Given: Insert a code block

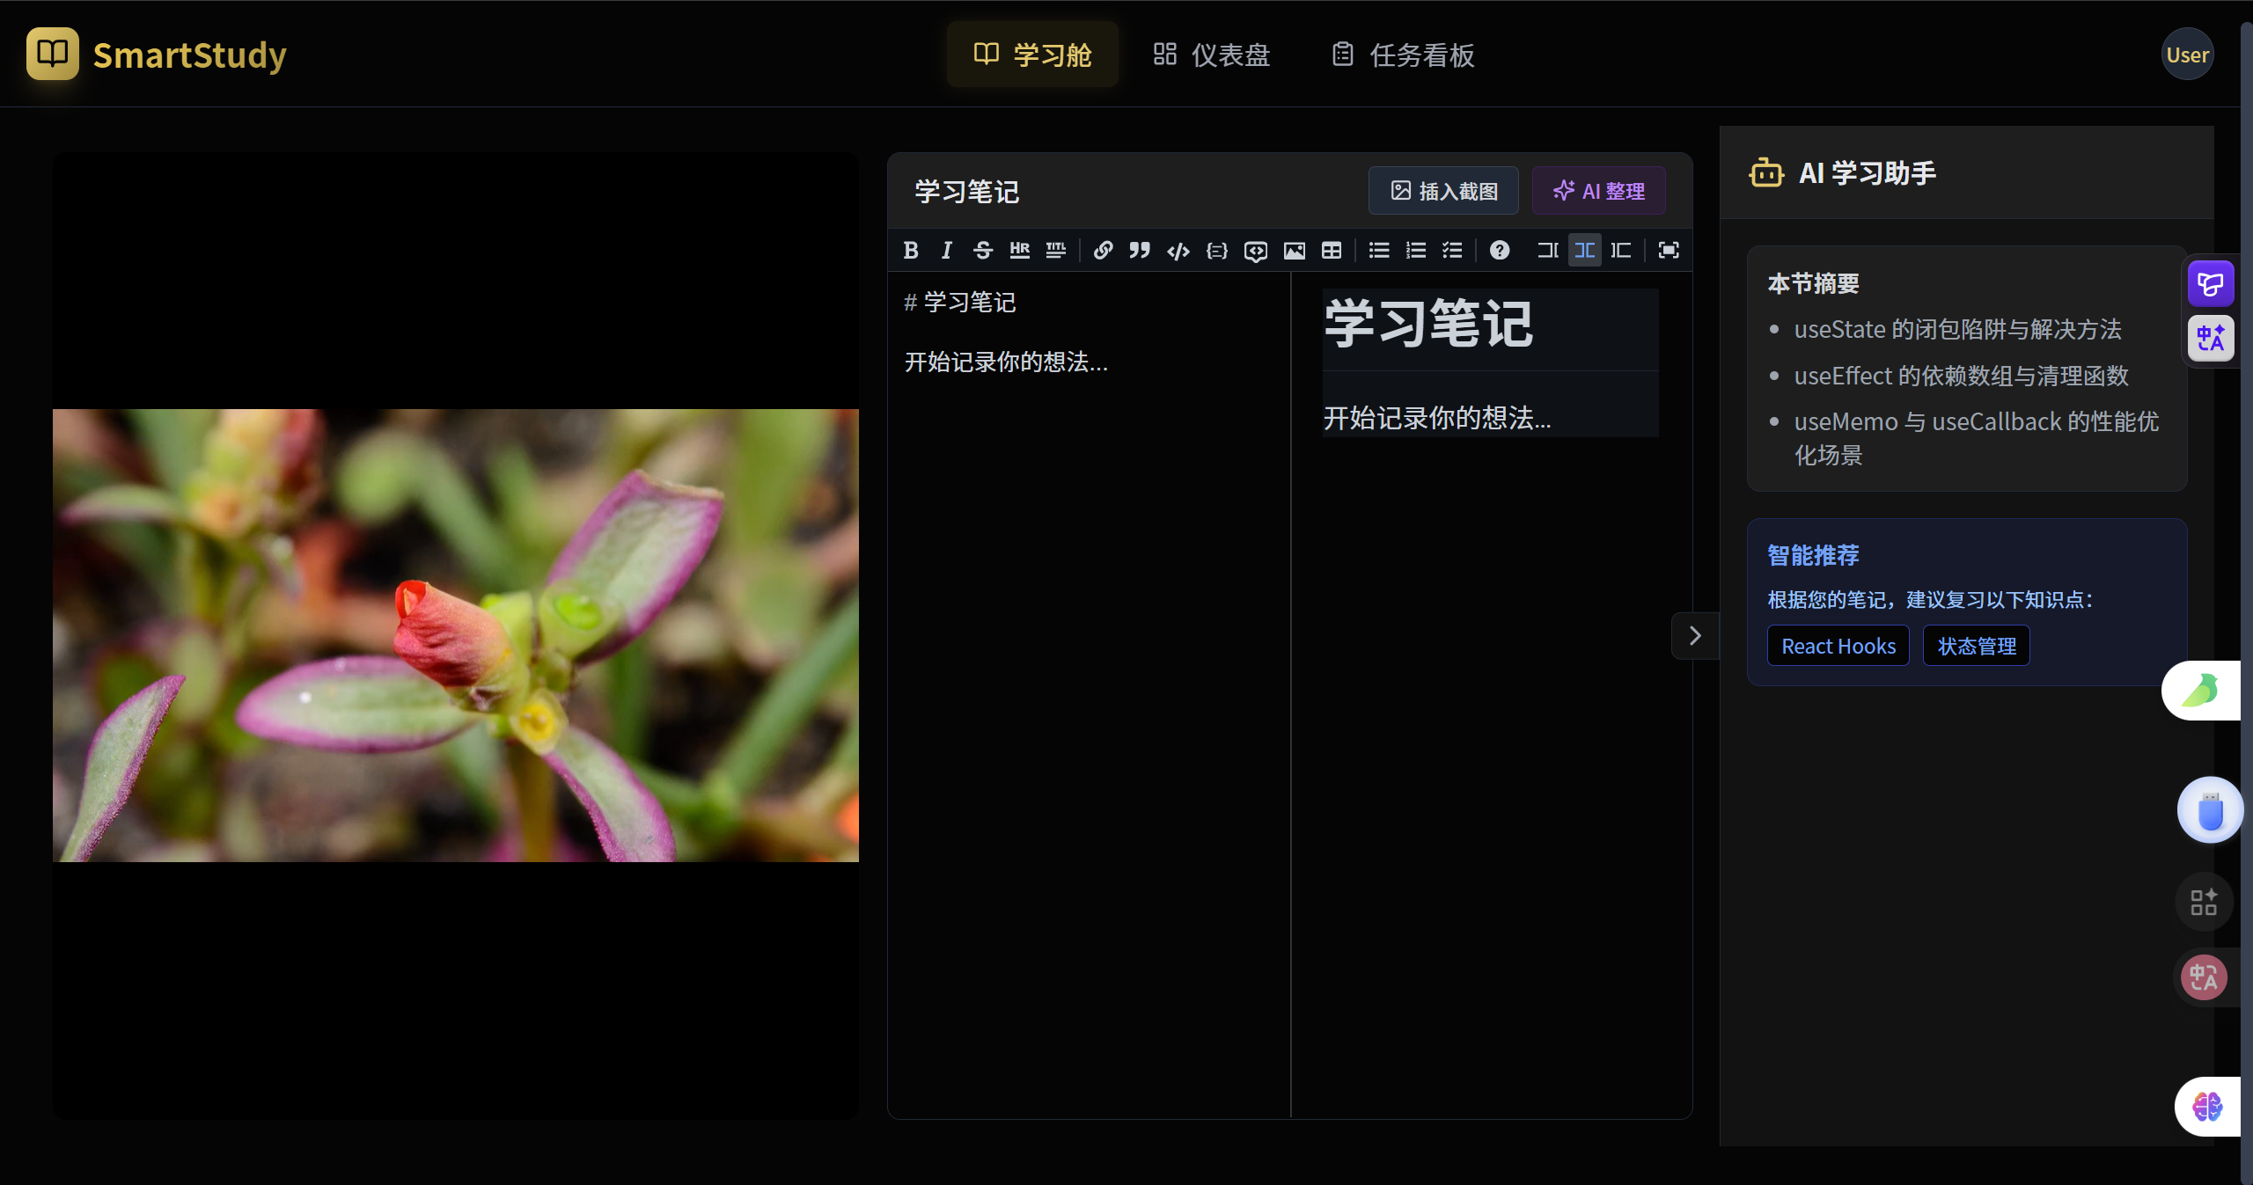Looking at the screenshot, I should pyautogui.click(x=1216, y=251).
